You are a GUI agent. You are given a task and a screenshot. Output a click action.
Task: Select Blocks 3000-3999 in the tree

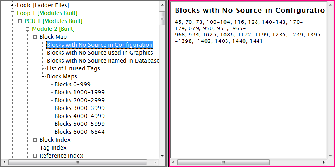(x=79, y=108)
